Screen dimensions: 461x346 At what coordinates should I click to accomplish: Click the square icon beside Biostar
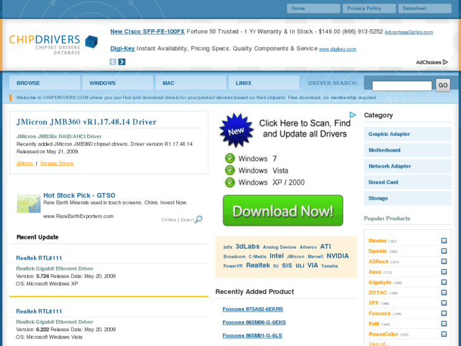pos(444,241)
